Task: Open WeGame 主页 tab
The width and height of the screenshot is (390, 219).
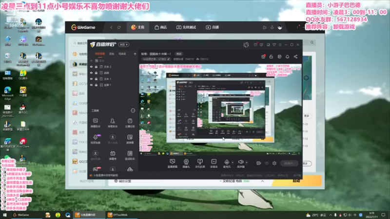Action: [138, 27]
